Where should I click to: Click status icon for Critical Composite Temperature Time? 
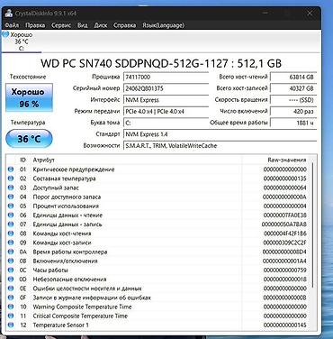click(x=11, y=316)
